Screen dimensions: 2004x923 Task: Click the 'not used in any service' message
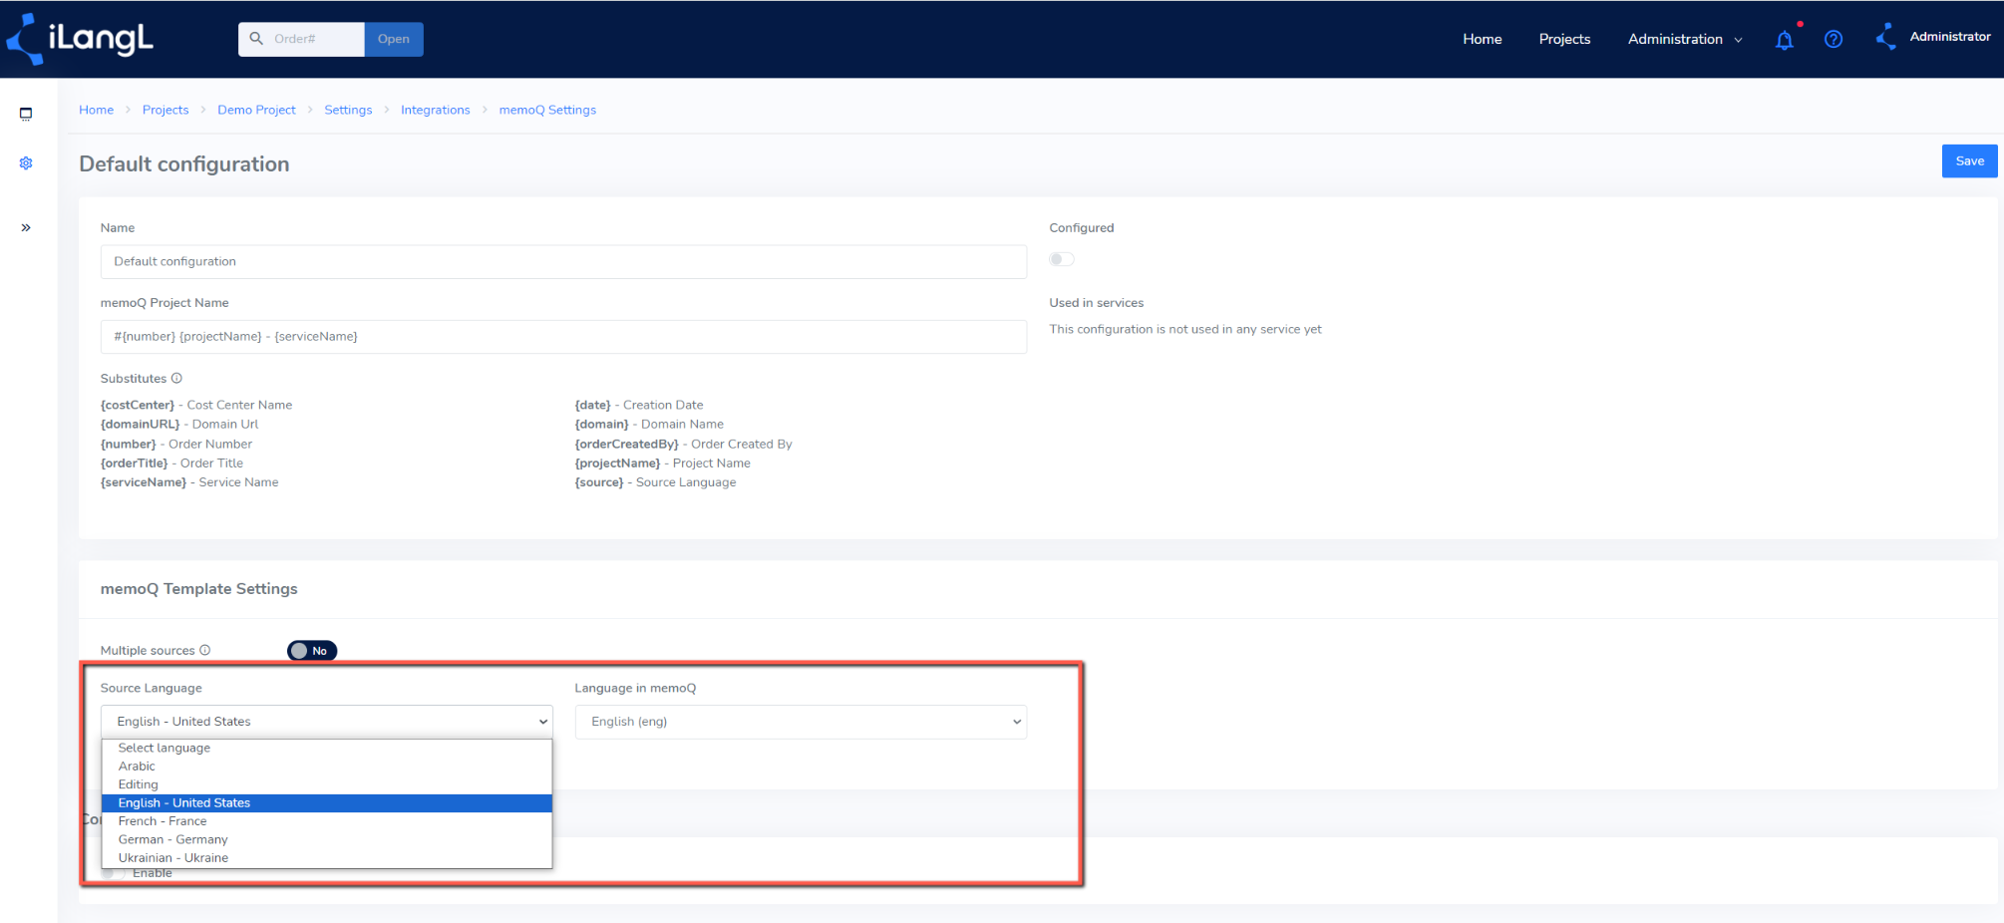pyautogui.click(x=1185, y=329)
